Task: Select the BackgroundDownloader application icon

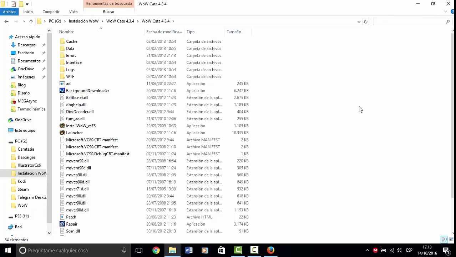Action: (x=62, y=91)
